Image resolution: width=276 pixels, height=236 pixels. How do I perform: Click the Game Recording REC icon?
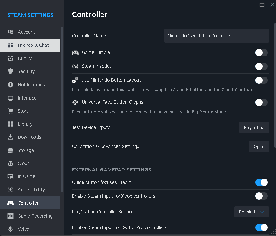10,216
